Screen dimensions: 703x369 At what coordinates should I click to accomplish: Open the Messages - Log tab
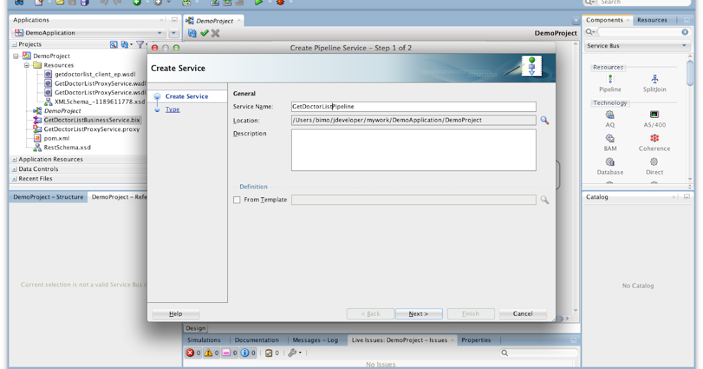coord(316,340)
